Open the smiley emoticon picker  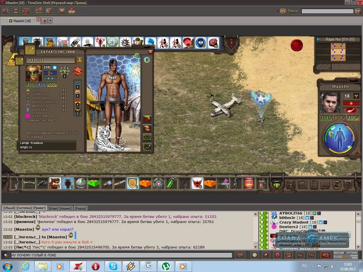click(255, 255)
